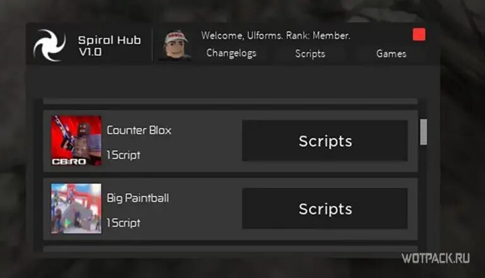Screen dimensions: 485x278
Task: Click the Welcome, Ulforms rank message
Action: (275, 35)
